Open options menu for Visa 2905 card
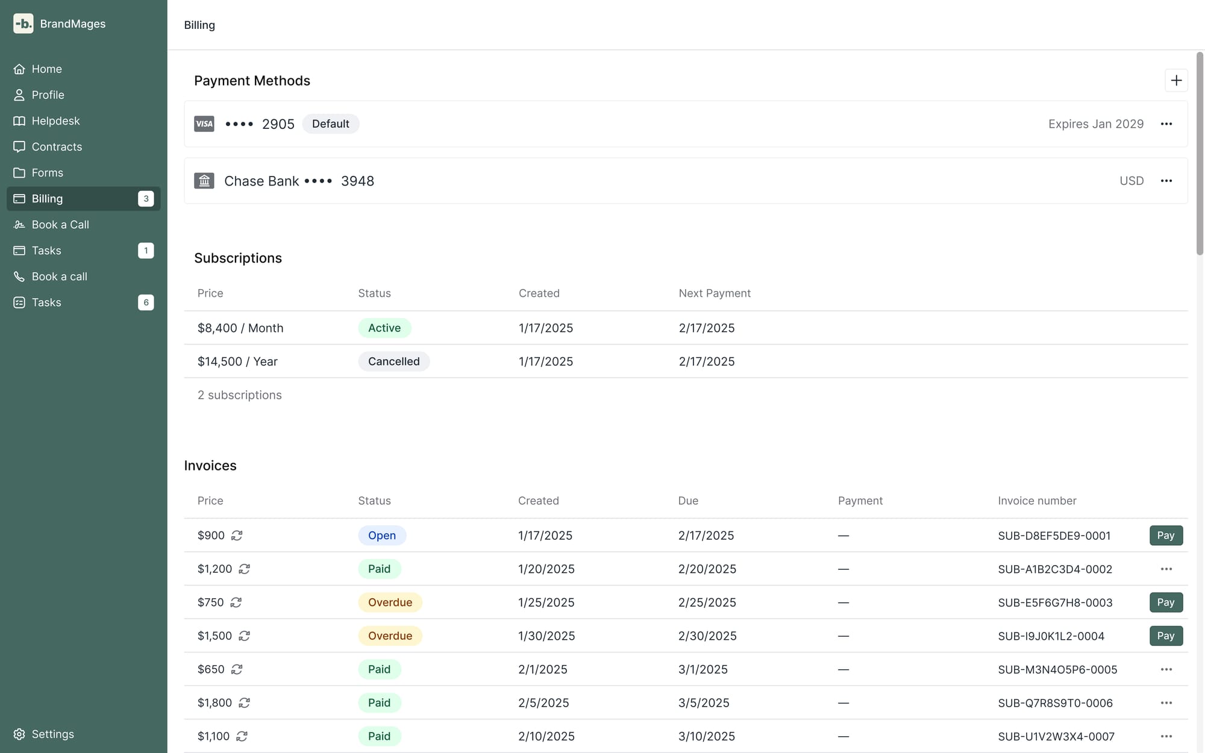 [x=1166, y=124]
